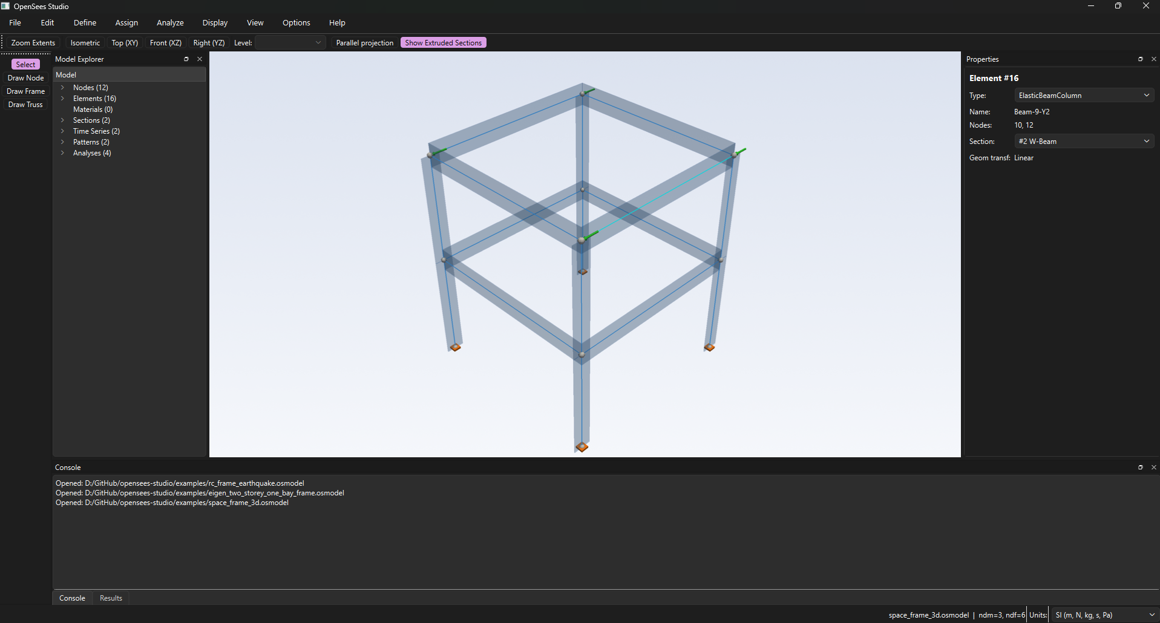Float the Model Explorer panel
This screenshot has height=623, width=1160.
[186, 59]
